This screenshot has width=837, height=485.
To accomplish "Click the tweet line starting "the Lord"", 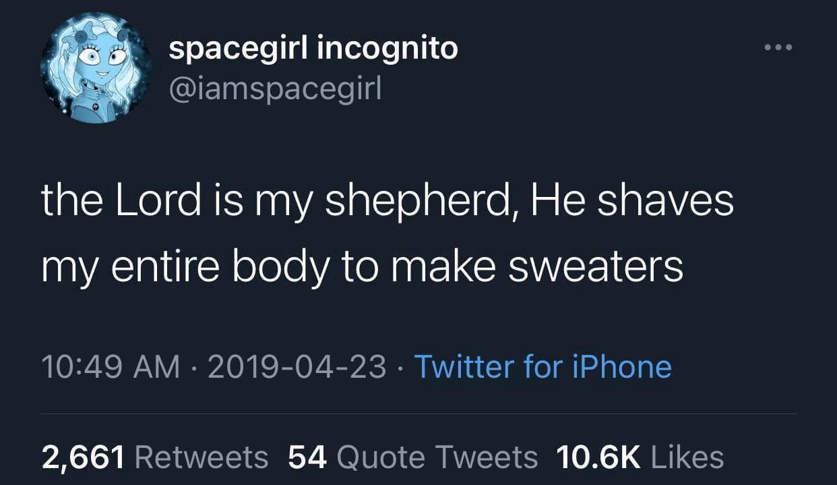I will 387,202.
